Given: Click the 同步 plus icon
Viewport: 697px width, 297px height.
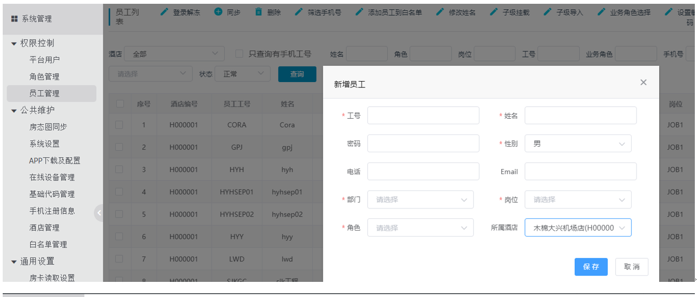Looking at the screenshot, I should (x=218, y=12).
